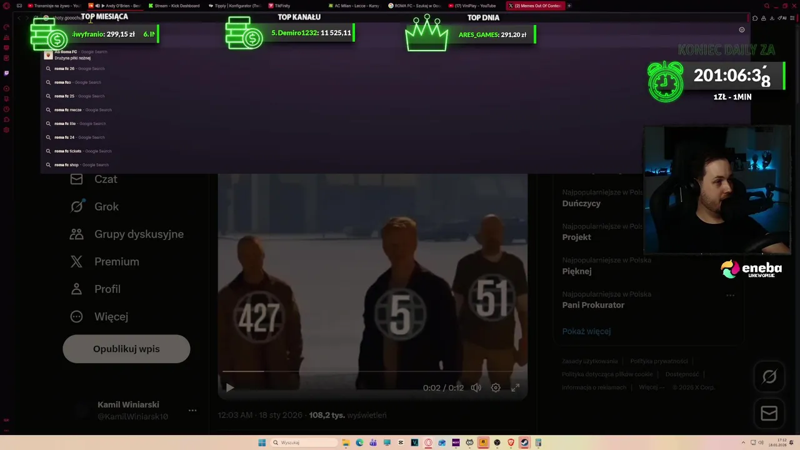Open the browser sidebar settings gear

click(6, 130)
